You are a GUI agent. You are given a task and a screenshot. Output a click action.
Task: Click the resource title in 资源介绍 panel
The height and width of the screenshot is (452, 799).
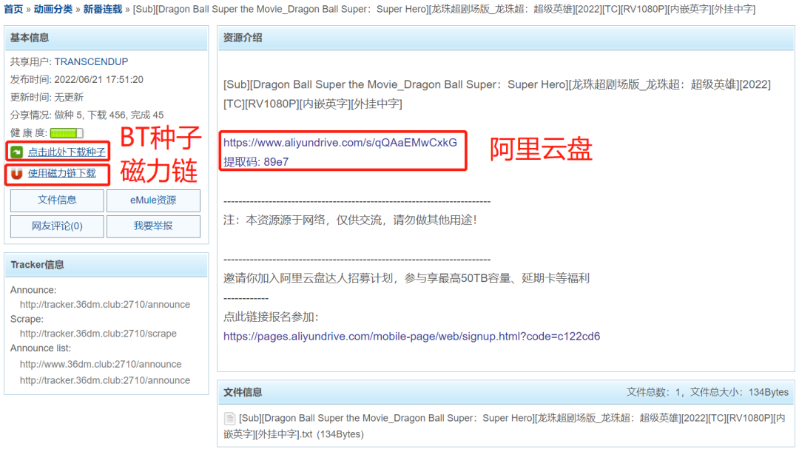tap(497, 94)
